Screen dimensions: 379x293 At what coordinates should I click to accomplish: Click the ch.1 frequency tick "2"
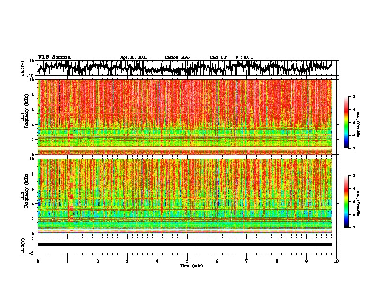[33, 140]
